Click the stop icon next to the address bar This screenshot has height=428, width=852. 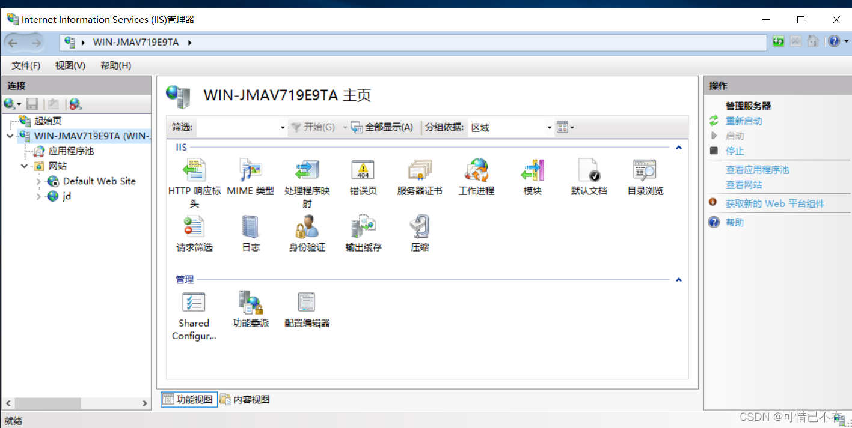tap(795, 41)
